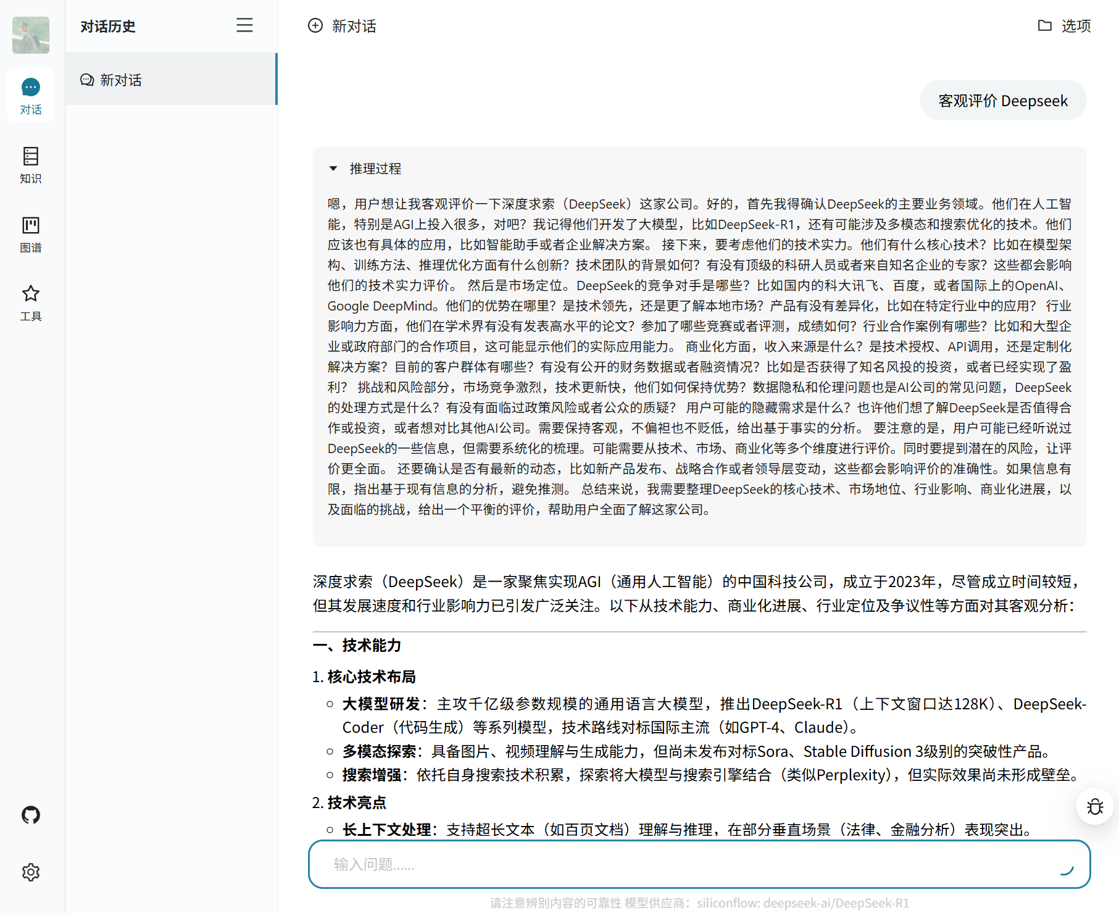Open the 选项 options button
This screenshot has width=1119, height=913.
pos(1064,26)
